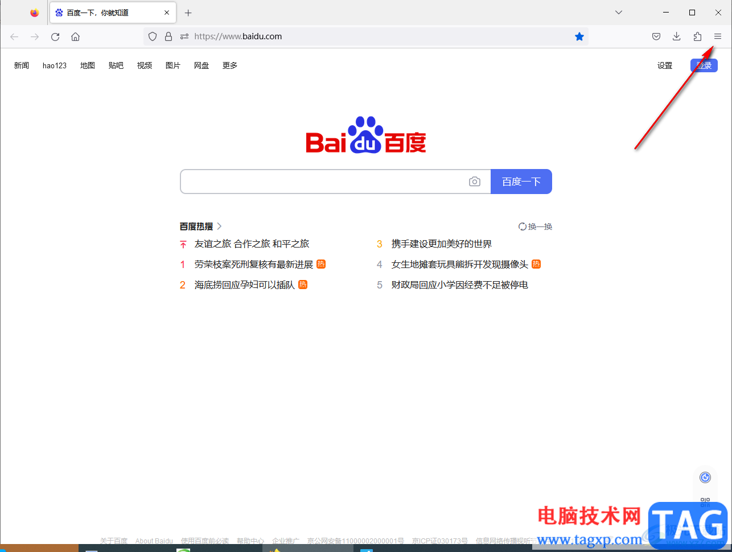Open the Baidu AI assistant floating icon
The width and height of the screenshot is (732, 552).
pos(705,477)
